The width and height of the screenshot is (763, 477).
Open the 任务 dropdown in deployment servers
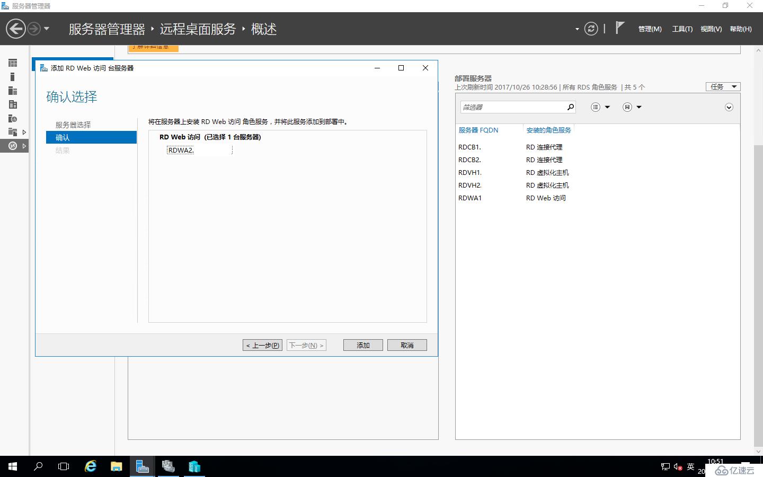(x=723, y=86)
